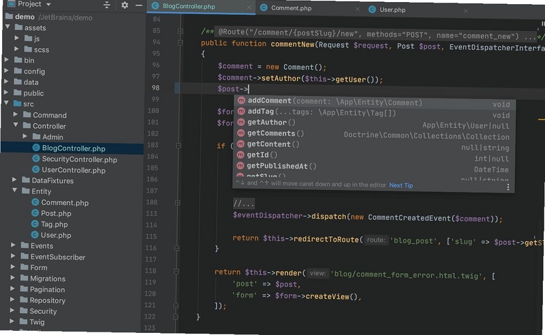Click the folded //... code placeholder
Image resolution: width=545 pixels, height=335 pixels.
[x=244, y=204]
